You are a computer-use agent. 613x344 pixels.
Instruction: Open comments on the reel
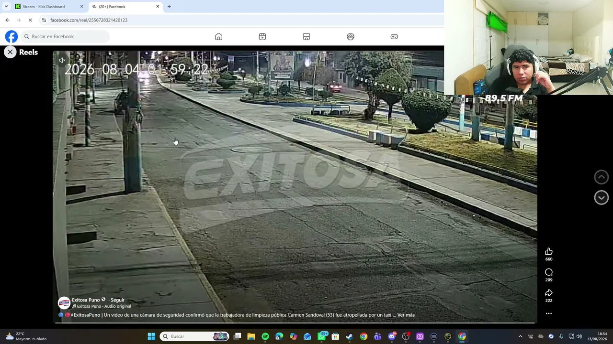[549, 272]
